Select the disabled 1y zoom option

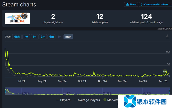point(59,37)
